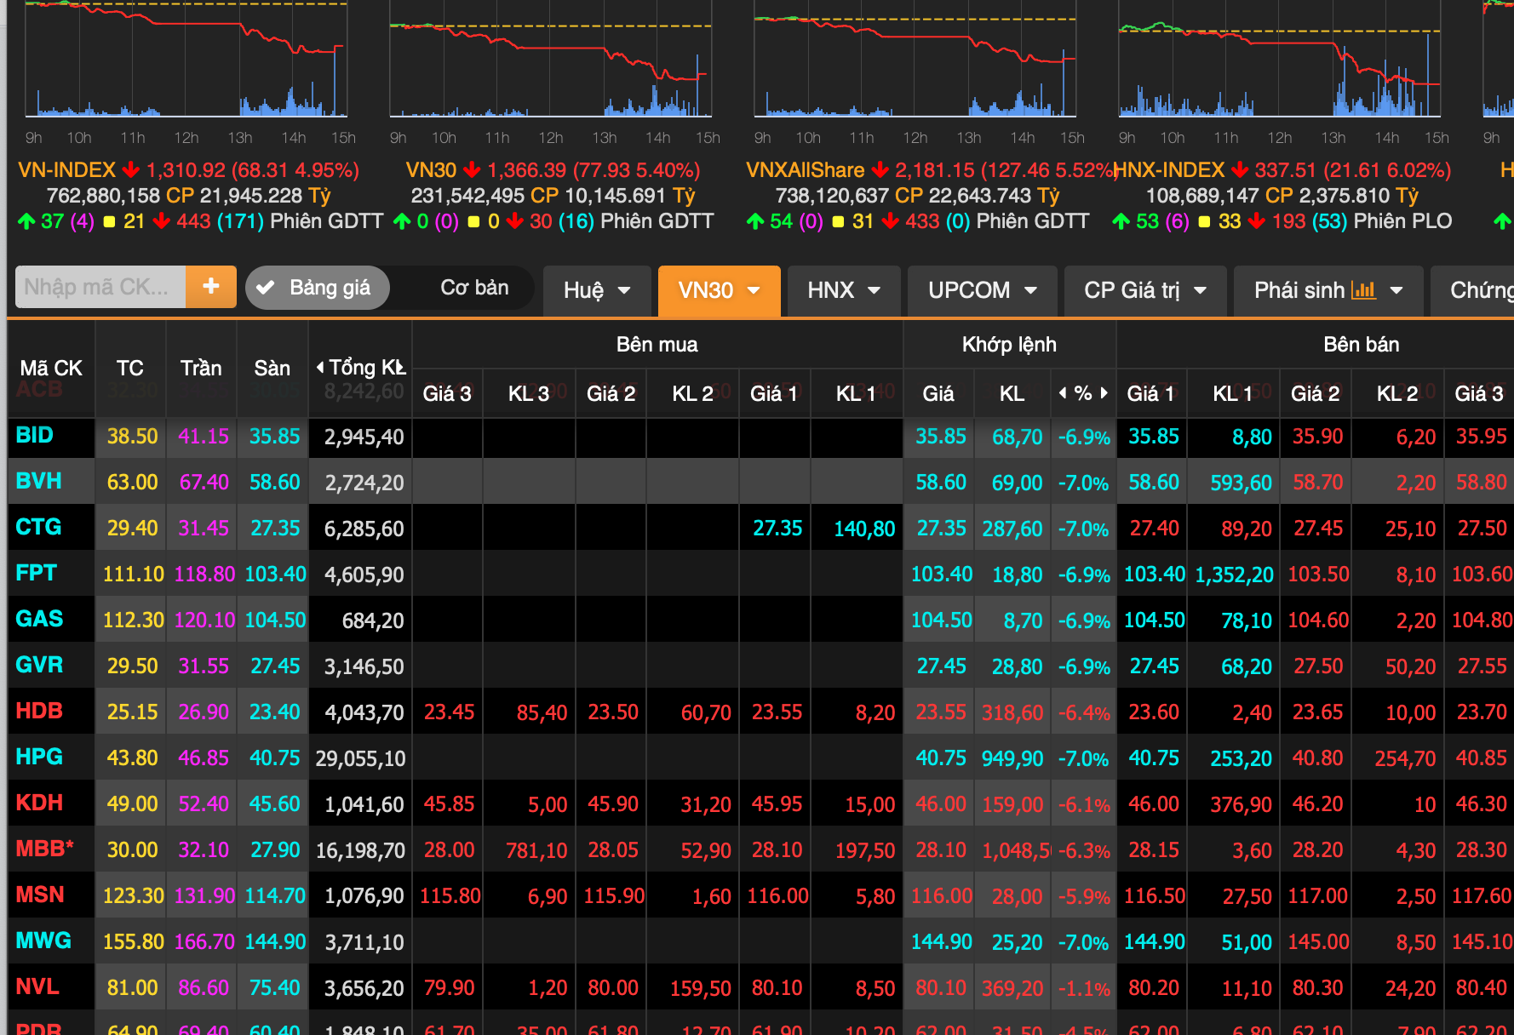Select the KDH stock symbol
The width and height of the screenshot is (1514, 1035).
pyautogui.click(x=39, y=803)
